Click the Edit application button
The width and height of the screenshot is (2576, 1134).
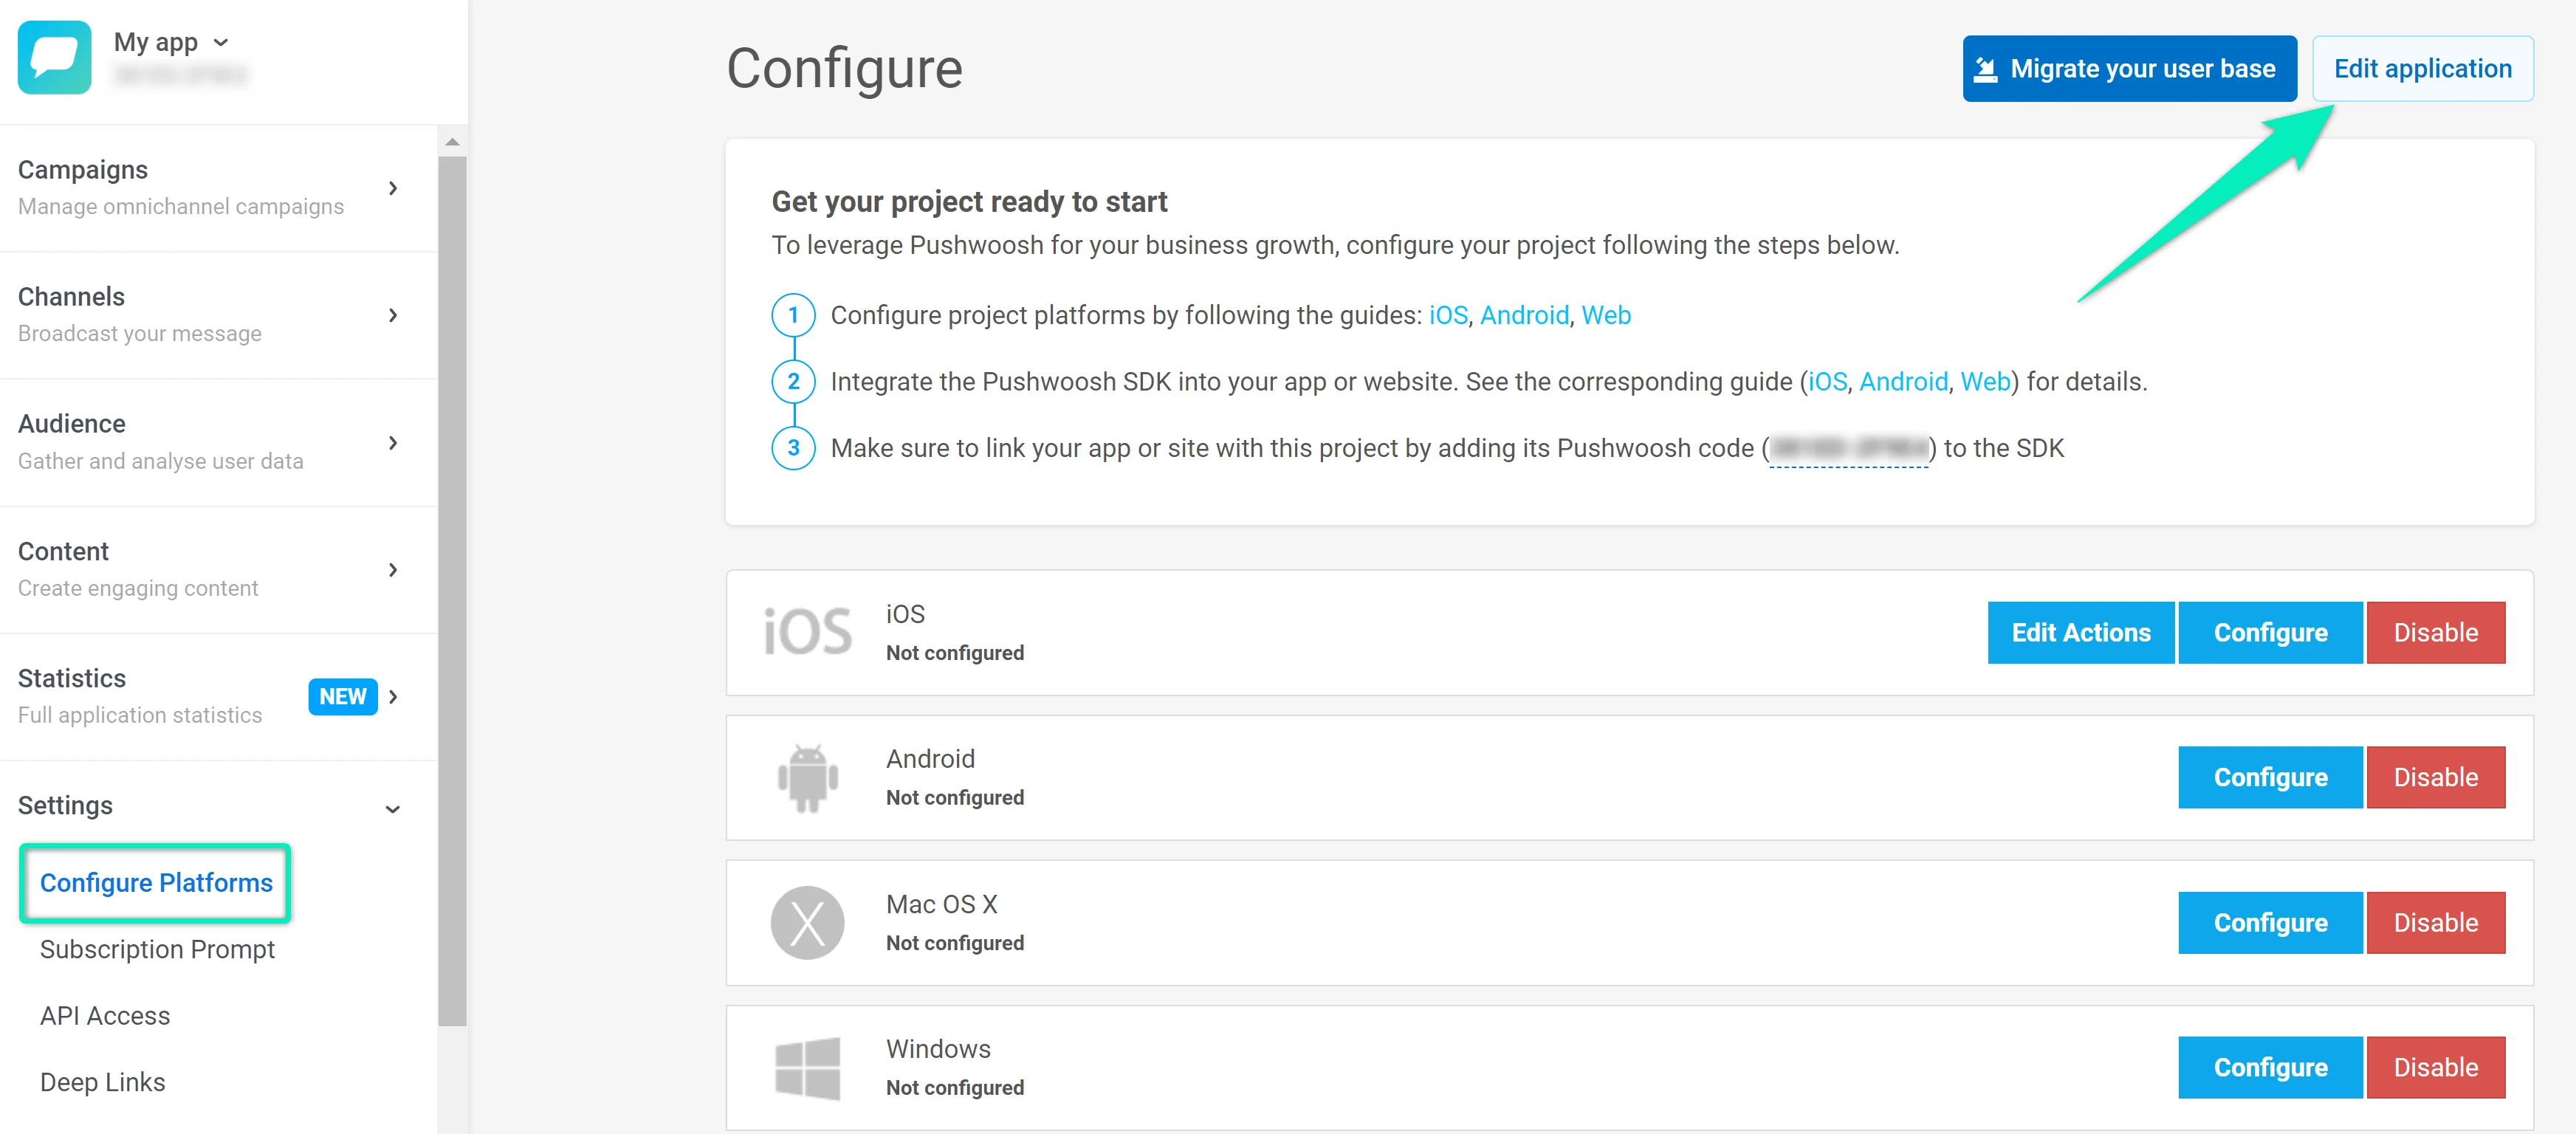pos(2423,68)
